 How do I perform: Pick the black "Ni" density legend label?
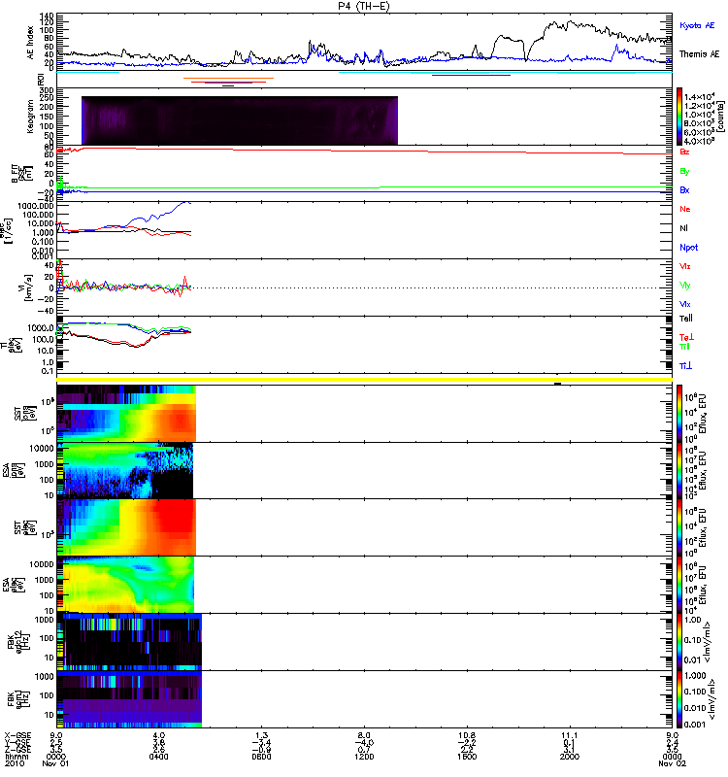[x=684, y=228]
